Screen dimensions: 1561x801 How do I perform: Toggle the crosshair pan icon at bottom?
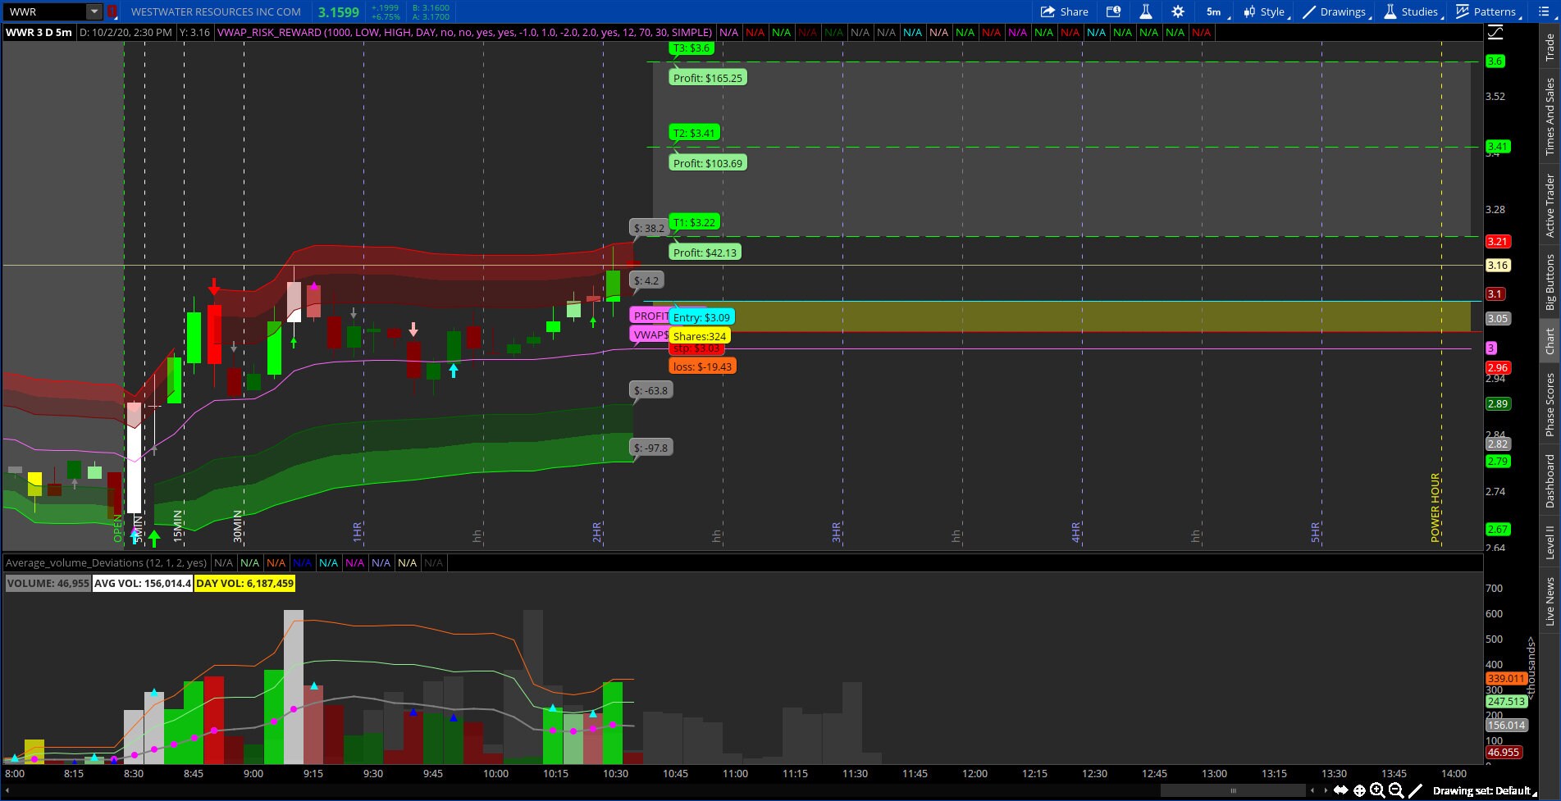(x=1359, y=791)
